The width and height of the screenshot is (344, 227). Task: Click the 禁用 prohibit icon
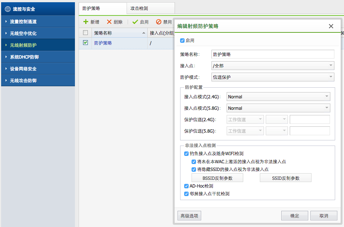point(159,22)
